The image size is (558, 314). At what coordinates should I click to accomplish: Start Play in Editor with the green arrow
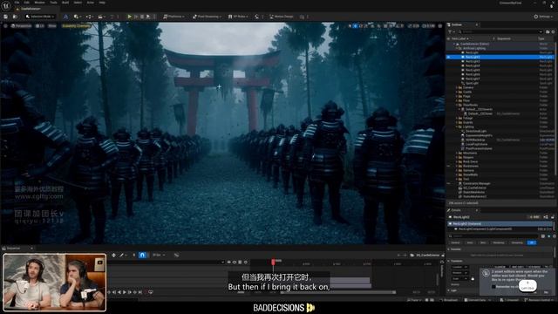[129, 17]
